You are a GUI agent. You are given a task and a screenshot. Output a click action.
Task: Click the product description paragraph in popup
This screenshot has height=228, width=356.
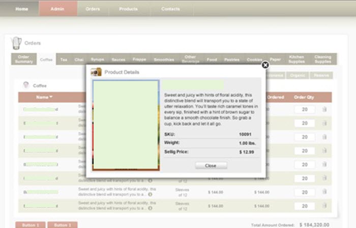pos(211,109)
